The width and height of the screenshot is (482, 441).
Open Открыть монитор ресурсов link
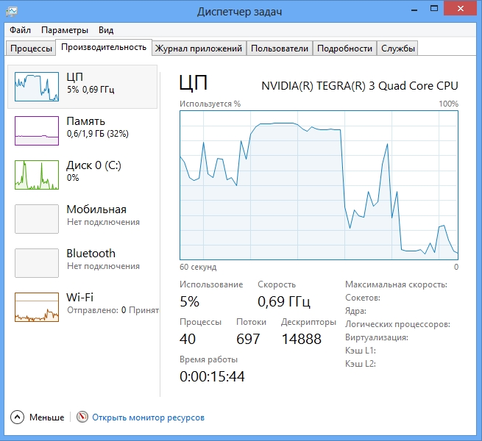pyautogui.click(x=148, y=417)
